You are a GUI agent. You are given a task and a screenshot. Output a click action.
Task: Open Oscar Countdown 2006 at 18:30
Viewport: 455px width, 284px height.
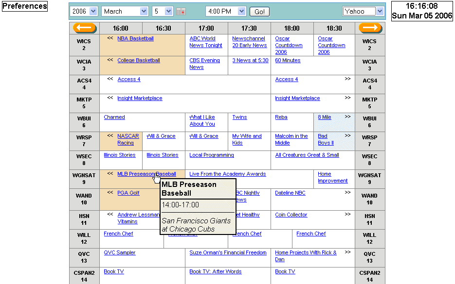[331, 45]
